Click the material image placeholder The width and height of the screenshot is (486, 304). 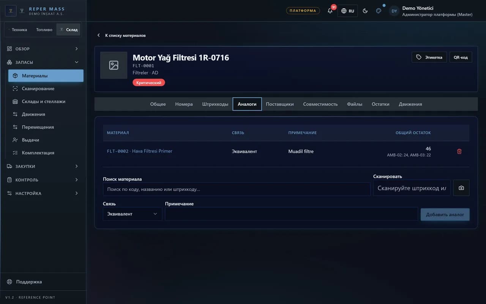[114, 65]
